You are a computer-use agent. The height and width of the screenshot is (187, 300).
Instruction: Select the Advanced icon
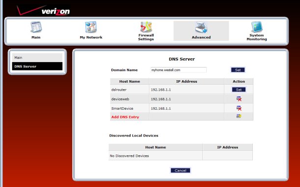click(201, 27)
